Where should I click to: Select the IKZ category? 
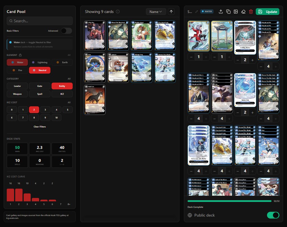point(62,94)
